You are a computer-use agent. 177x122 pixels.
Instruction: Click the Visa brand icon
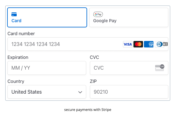pyautogui.click(x=128, y=44)
